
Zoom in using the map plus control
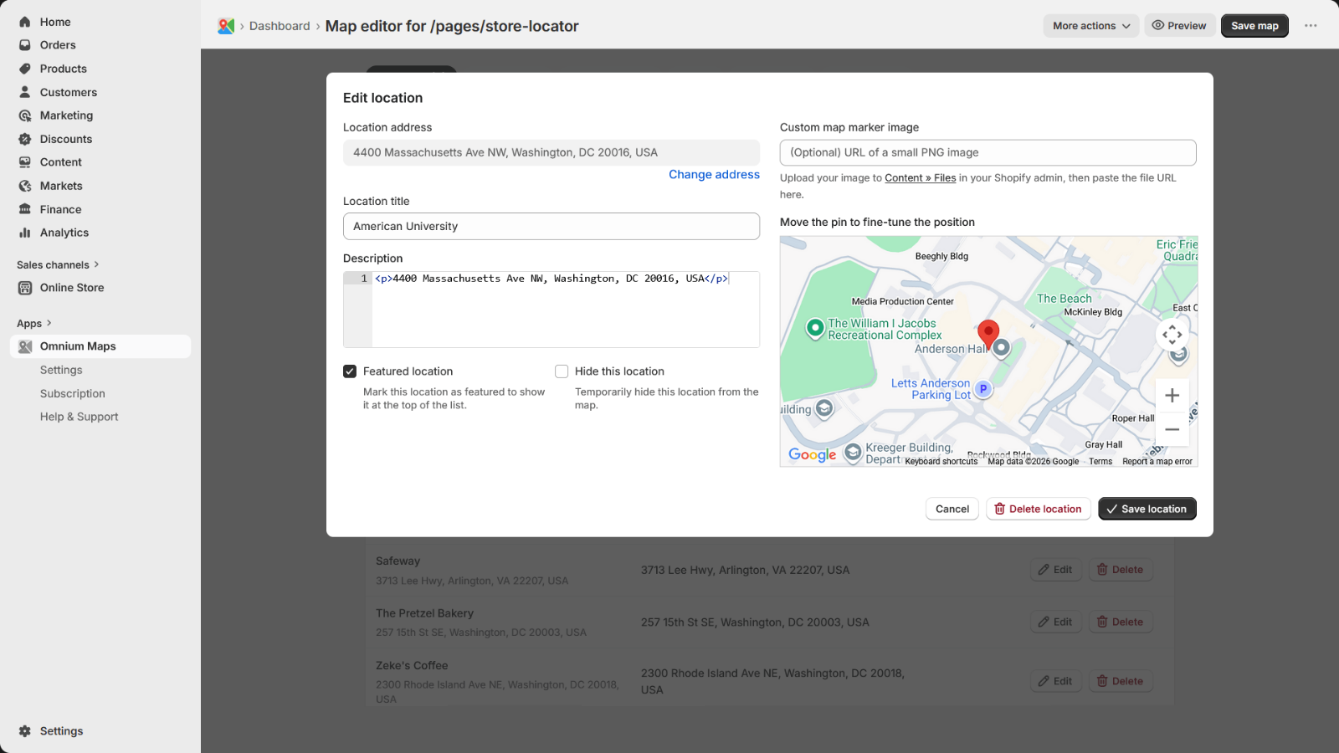tap(1172, 395)
